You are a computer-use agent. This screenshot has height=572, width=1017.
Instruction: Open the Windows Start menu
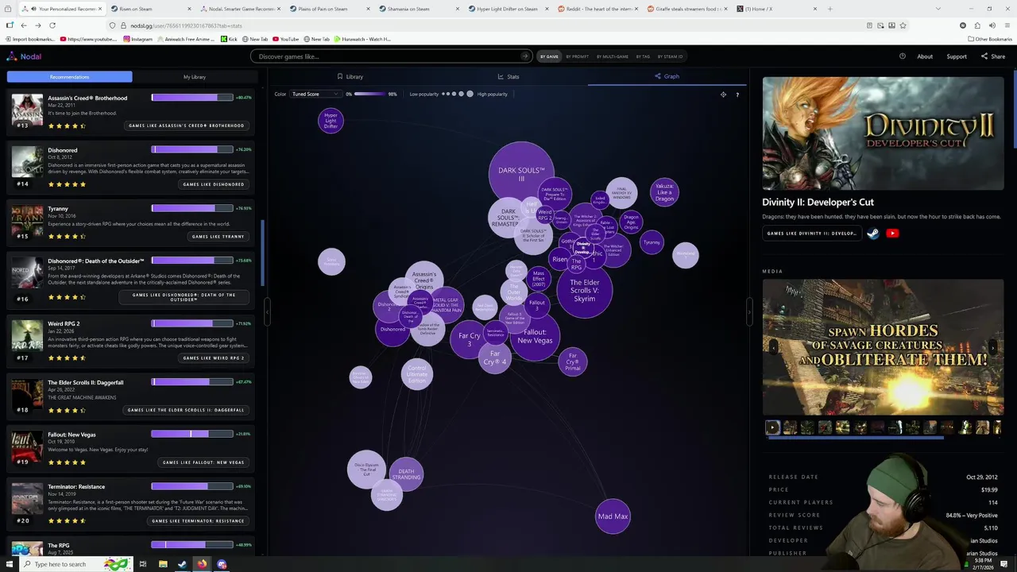coord(10,564)
